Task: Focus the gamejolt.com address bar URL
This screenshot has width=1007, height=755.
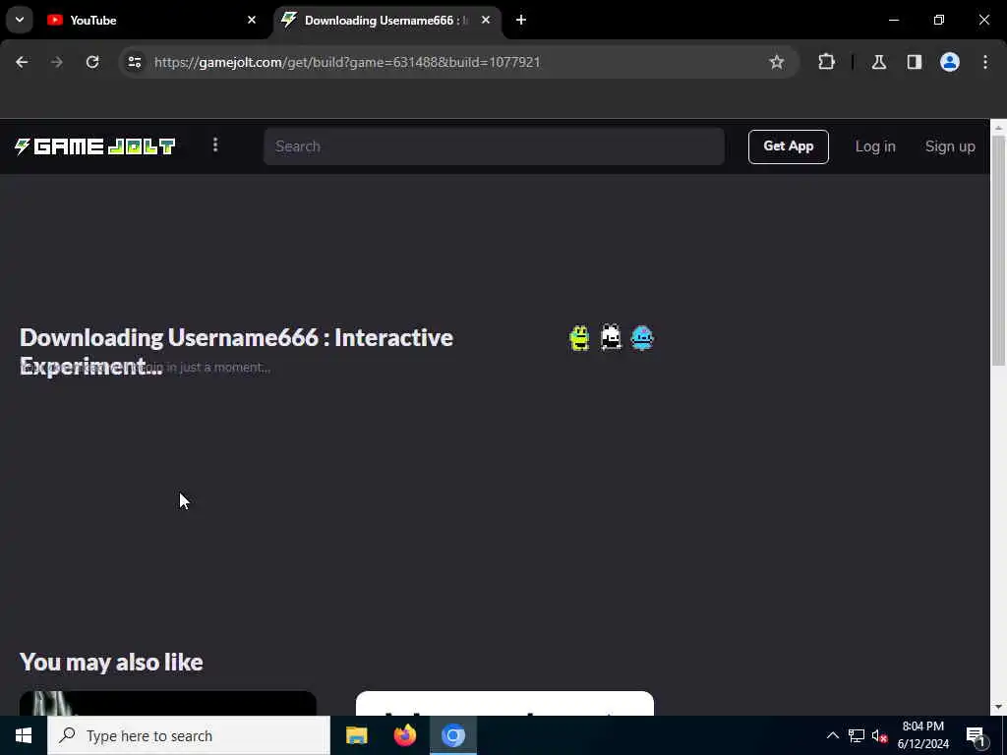Action: [347, 62]
